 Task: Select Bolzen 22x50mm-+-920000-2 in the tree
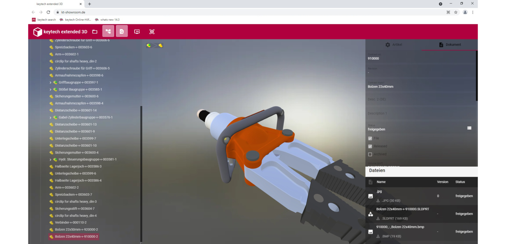(76, 229)
